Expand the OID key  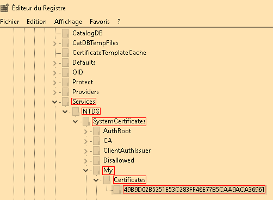click(x=55, y=73)
